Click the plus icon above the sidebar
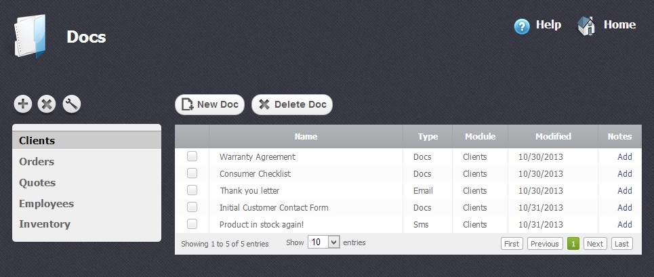This screenshot has height=277, width=654. 23,104
